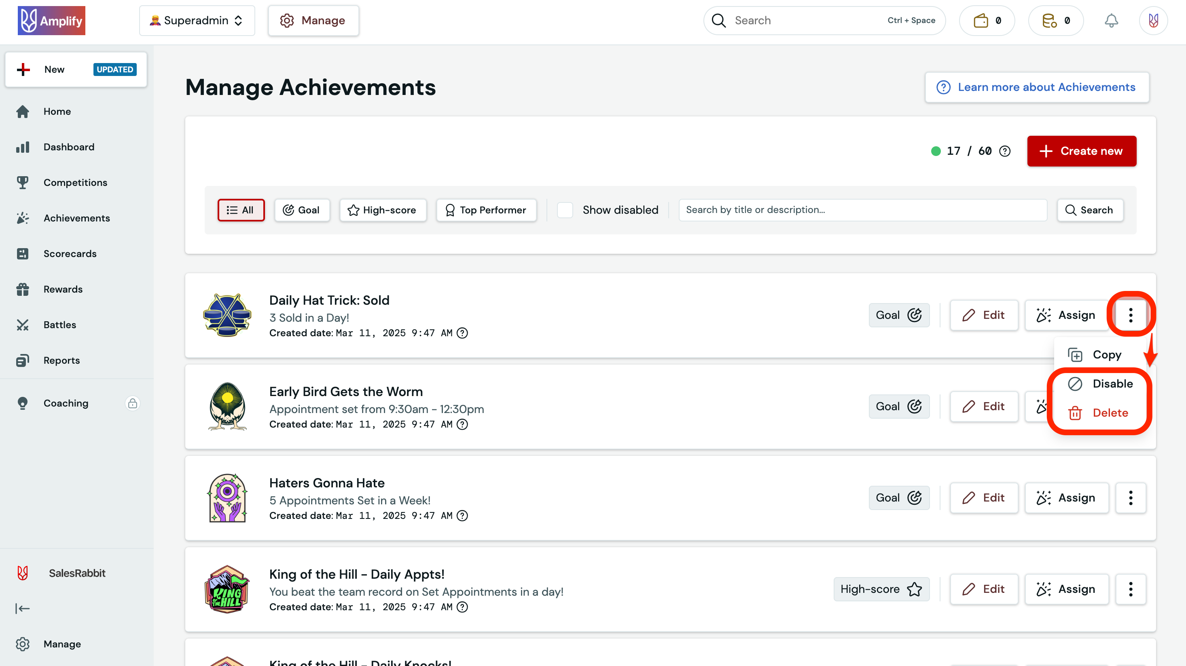Click the Achievements sparkle icon in sidebar
The height and width of the screenshot is (666, 1186).
[23, 218]
